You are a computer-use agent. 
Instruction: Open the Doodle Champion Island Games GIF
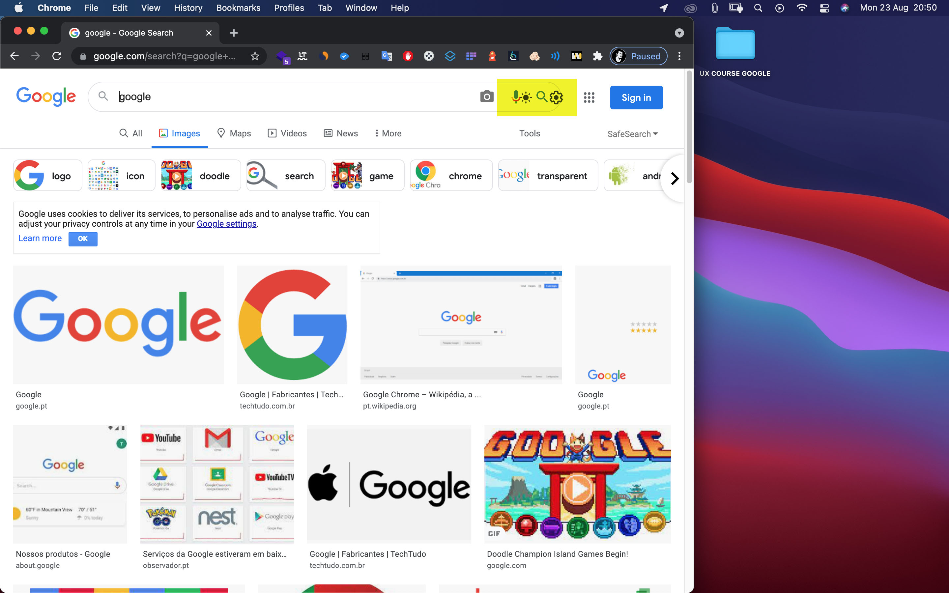(577, 484)
